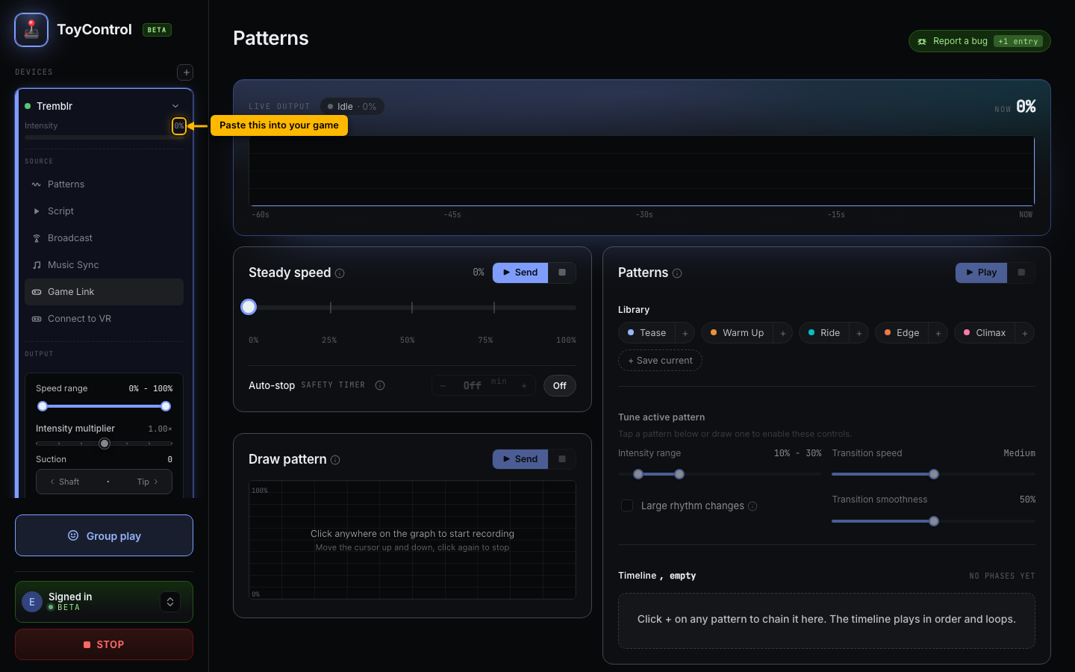Collapse the Tremblr device panel chevron
This screenshot has width=1075, height=672.
click(175, 106)
